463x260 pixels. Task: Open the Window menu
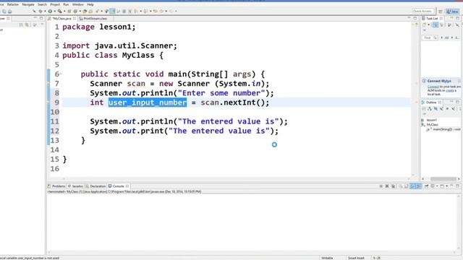(77, 4)
